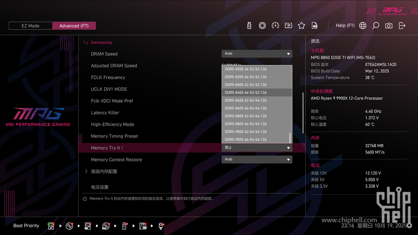
Task: Click the globe language icon
Action: pyautogui.click(x=363, y=26)
